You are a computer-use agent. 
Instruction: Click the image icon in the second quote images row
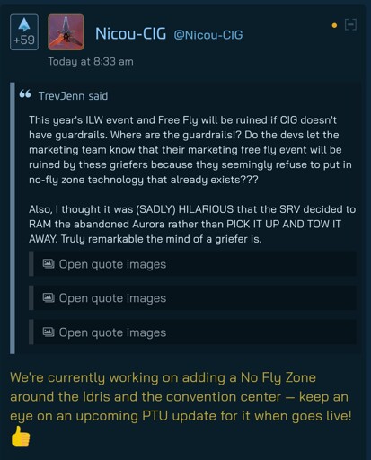tap(49, 297)
